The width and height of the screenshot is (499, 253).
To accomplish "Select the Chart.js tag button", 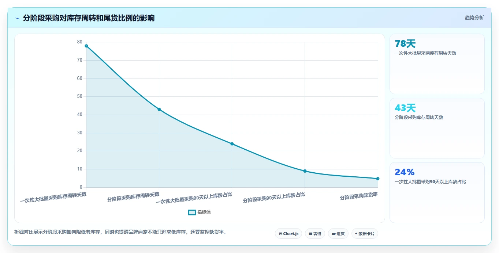I will point(288,234).
